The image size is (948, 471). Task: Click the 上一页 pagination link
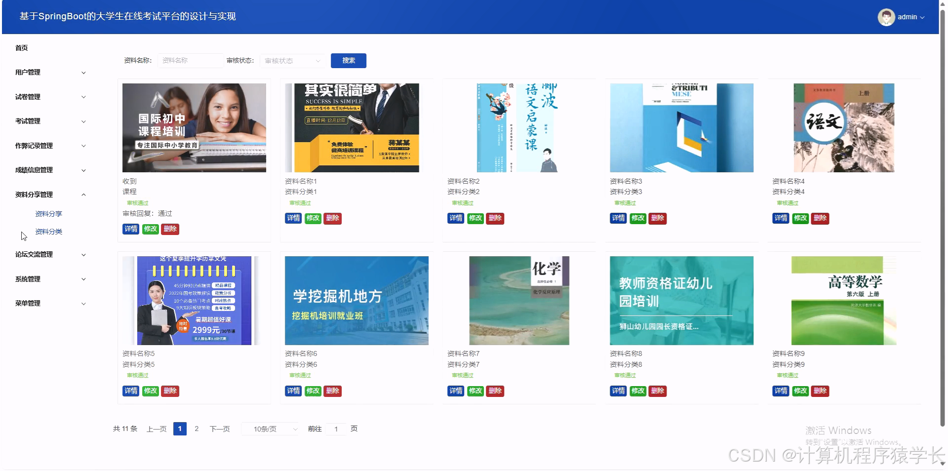click(157, 429)
